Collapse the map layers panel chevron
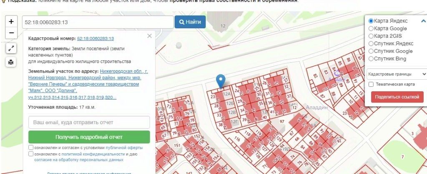Image resolution: width=427 pixels, height=174 pixels. (423, 21)
